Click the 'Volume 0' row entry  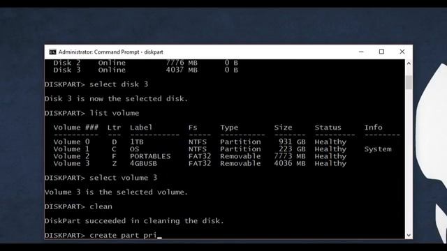71,142
